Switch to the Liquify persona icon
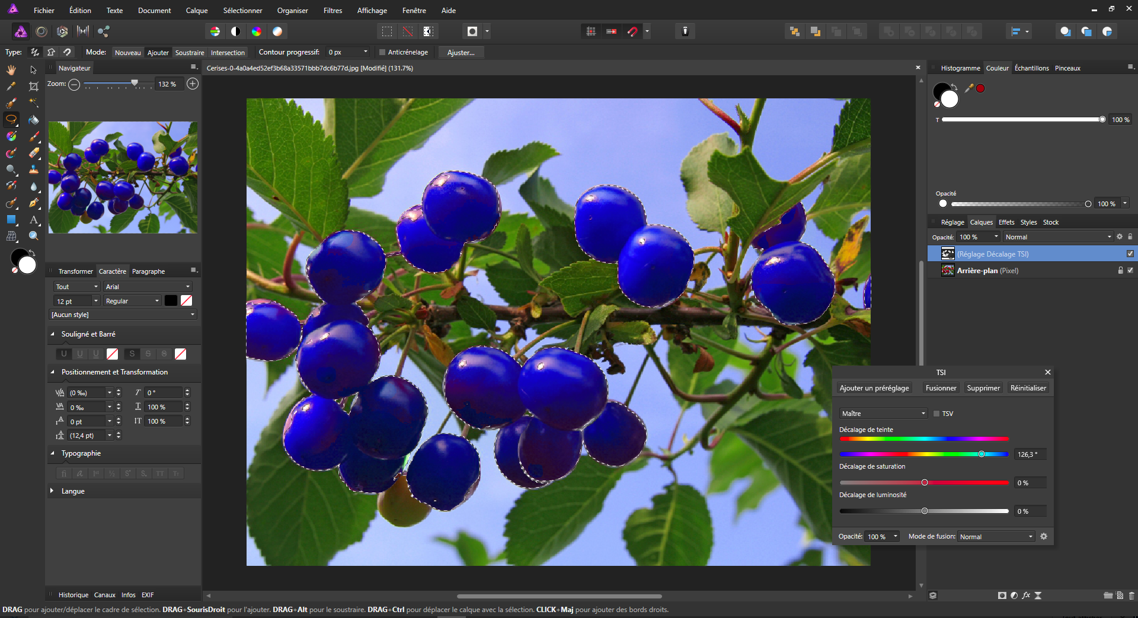This screenshot has width=1138, height=618. tap(41, 31)
